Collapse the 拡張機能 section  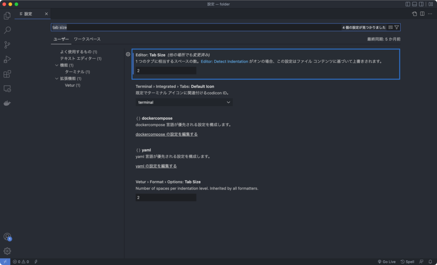[57, 78]
